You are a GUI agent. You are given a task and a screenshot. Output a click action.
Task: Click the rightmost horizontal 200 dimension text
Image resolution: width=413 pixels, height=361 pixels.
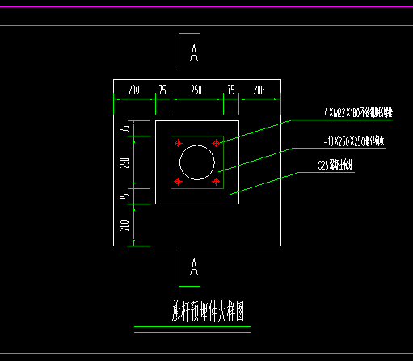tap(259, 90)
